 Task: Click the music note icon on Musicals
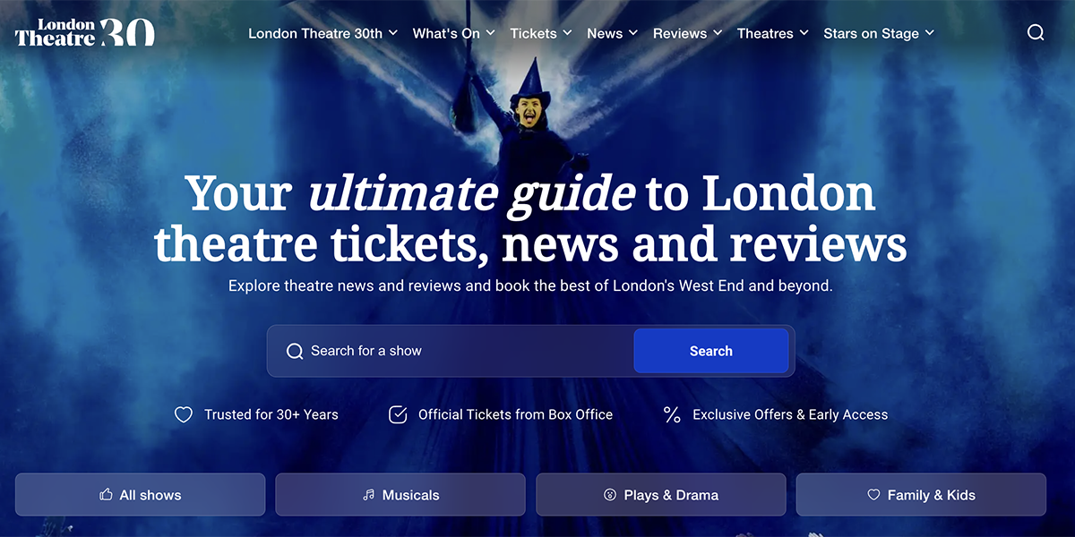368,495
